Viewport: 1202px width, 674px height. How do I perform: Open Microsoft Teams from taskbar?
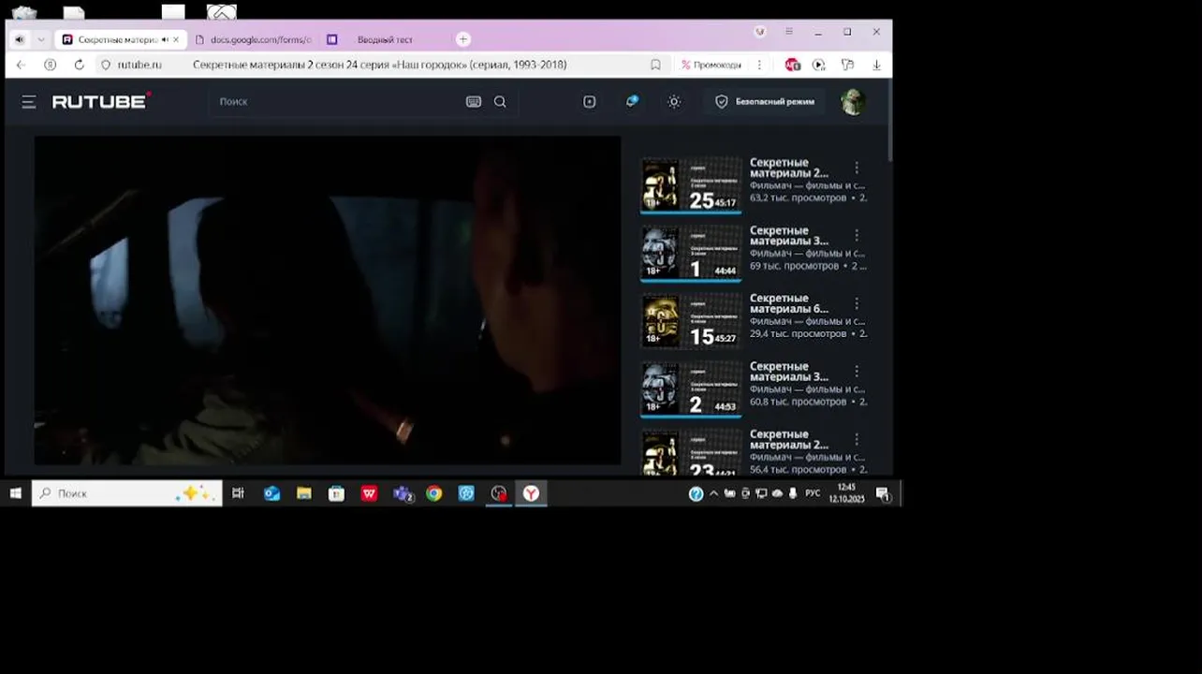403,493
